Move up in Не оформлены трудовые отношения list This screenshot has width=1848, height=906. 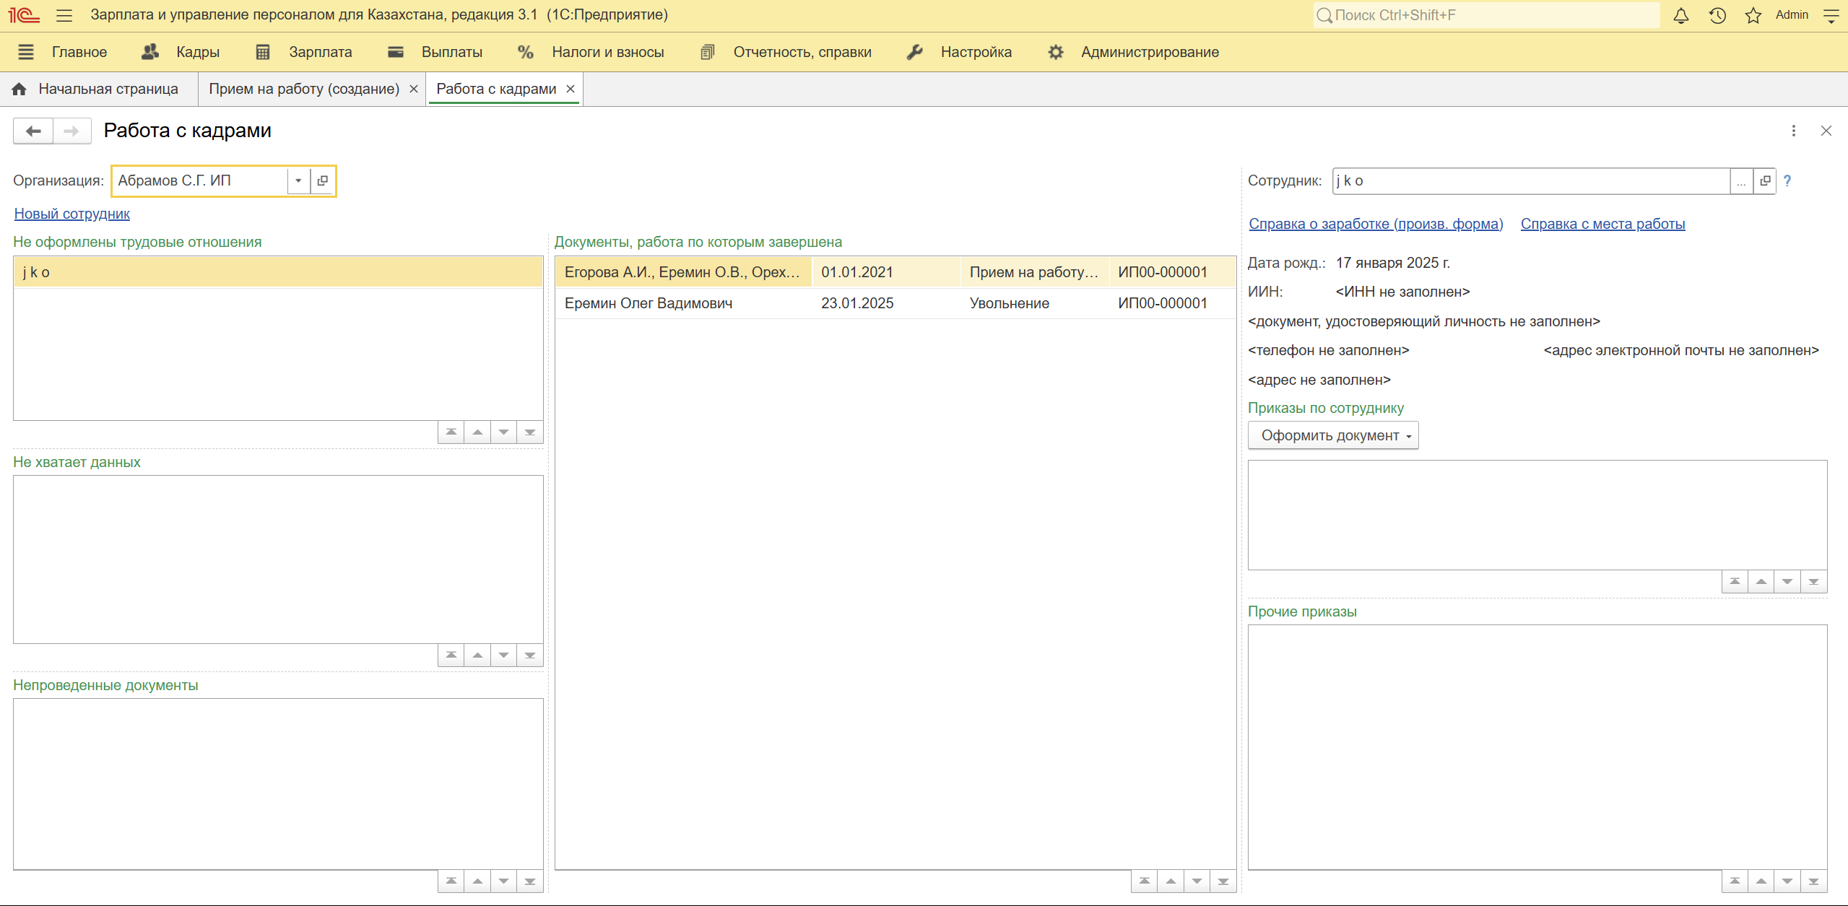(477, 432)
